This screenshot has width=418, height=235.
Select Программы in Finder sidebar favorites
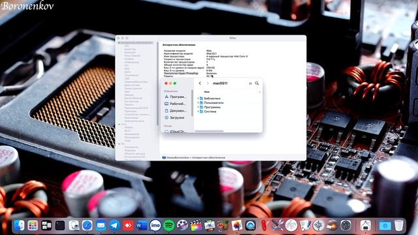click(176, 97)
